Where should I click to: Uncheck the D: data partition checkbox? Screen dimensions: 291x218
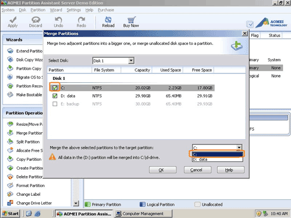point(55,96)
